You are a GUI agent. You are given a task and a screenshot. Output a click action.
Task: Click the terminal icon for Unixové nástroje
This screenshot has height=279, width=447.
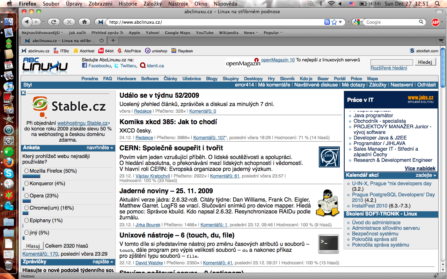click(329, 243)
